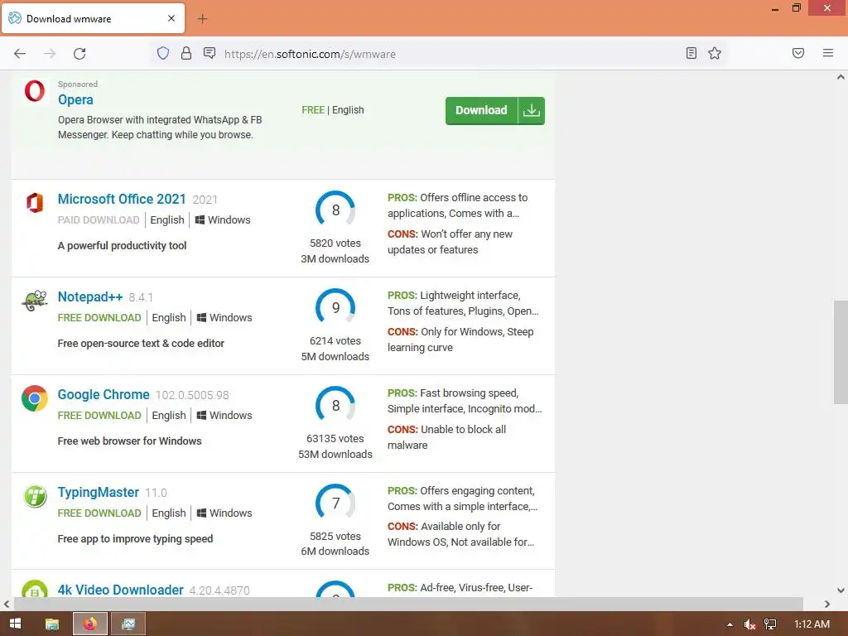Viewport: 848px width, 636px height.
Task: Click the Google Chrome logo icon
Action: tap(35, 398)
